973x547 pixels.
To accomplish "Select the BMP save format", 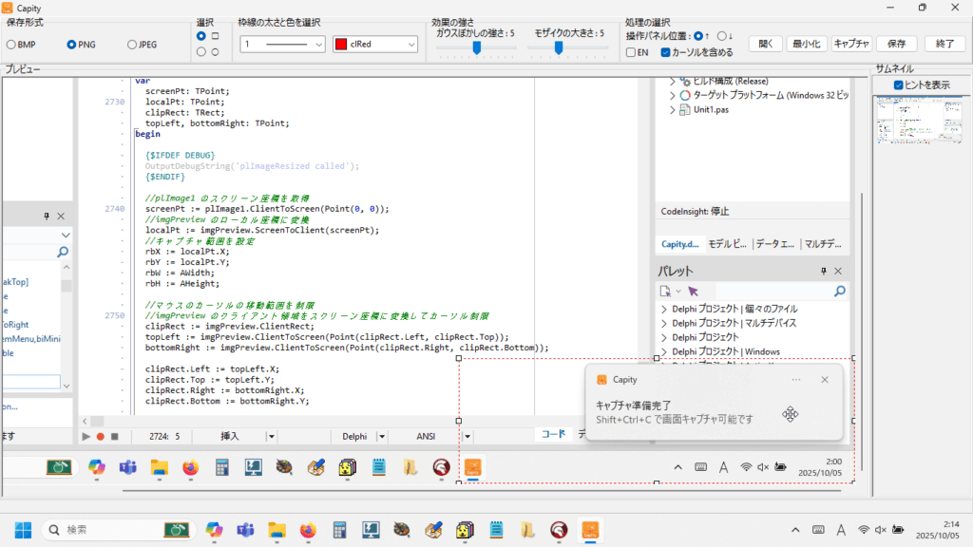I will (11, 45).
